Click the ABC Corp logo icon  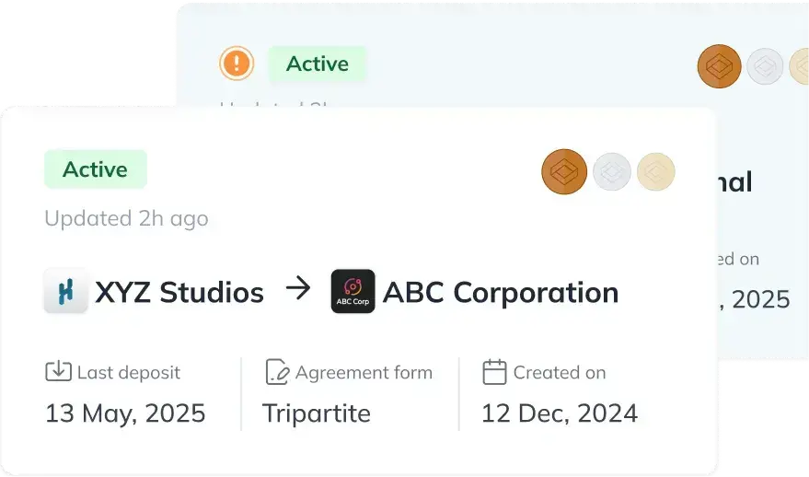point(352,292)
